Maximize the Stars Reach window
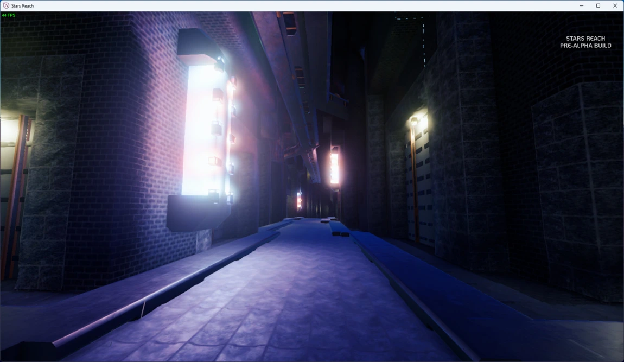 (x=598, y=5)
